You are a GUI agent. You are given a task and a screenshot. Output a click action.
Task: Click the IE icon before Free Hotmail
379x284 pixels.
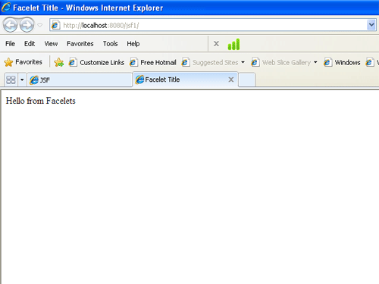coord(133,62)
